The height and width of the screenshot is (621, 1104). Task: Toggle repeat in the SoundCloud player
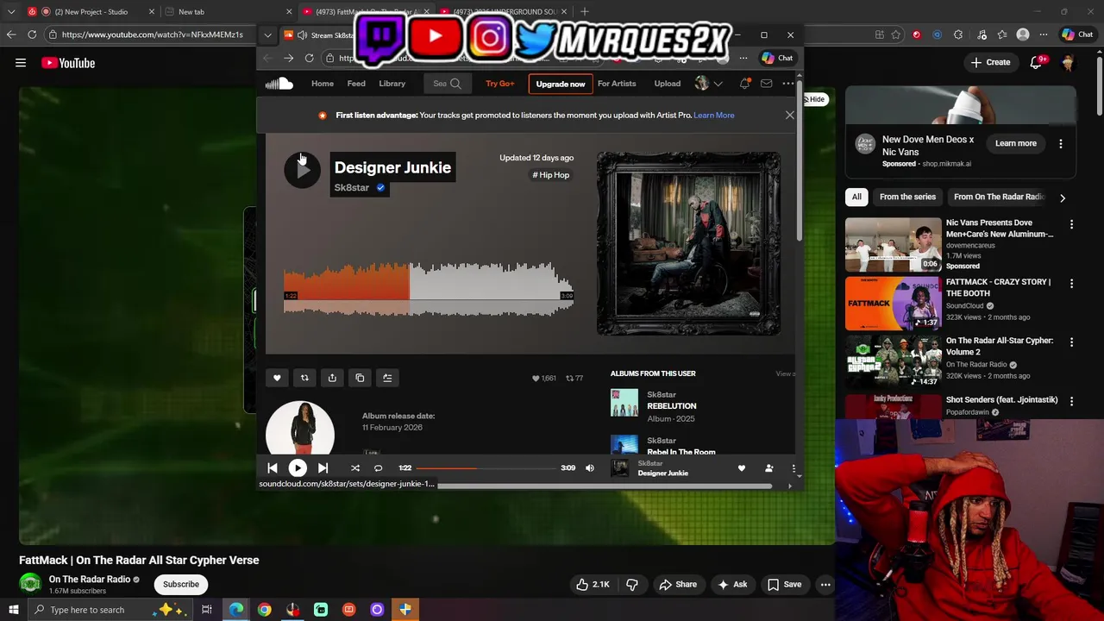pos(378,468)
